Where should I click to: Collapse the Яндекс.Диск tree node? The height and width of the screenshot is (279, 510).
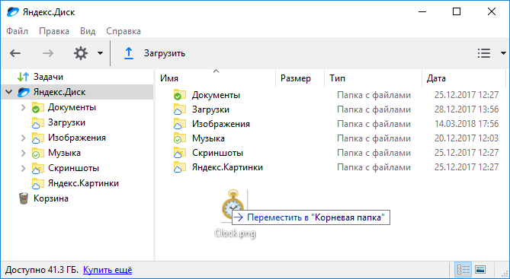9,92
